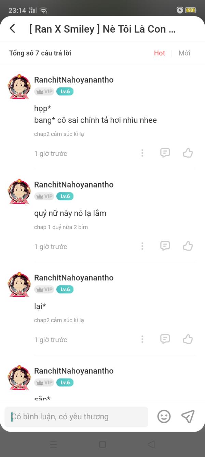Like the "lại*" comment
Screen dimensions: 205x457
point(188,339)
